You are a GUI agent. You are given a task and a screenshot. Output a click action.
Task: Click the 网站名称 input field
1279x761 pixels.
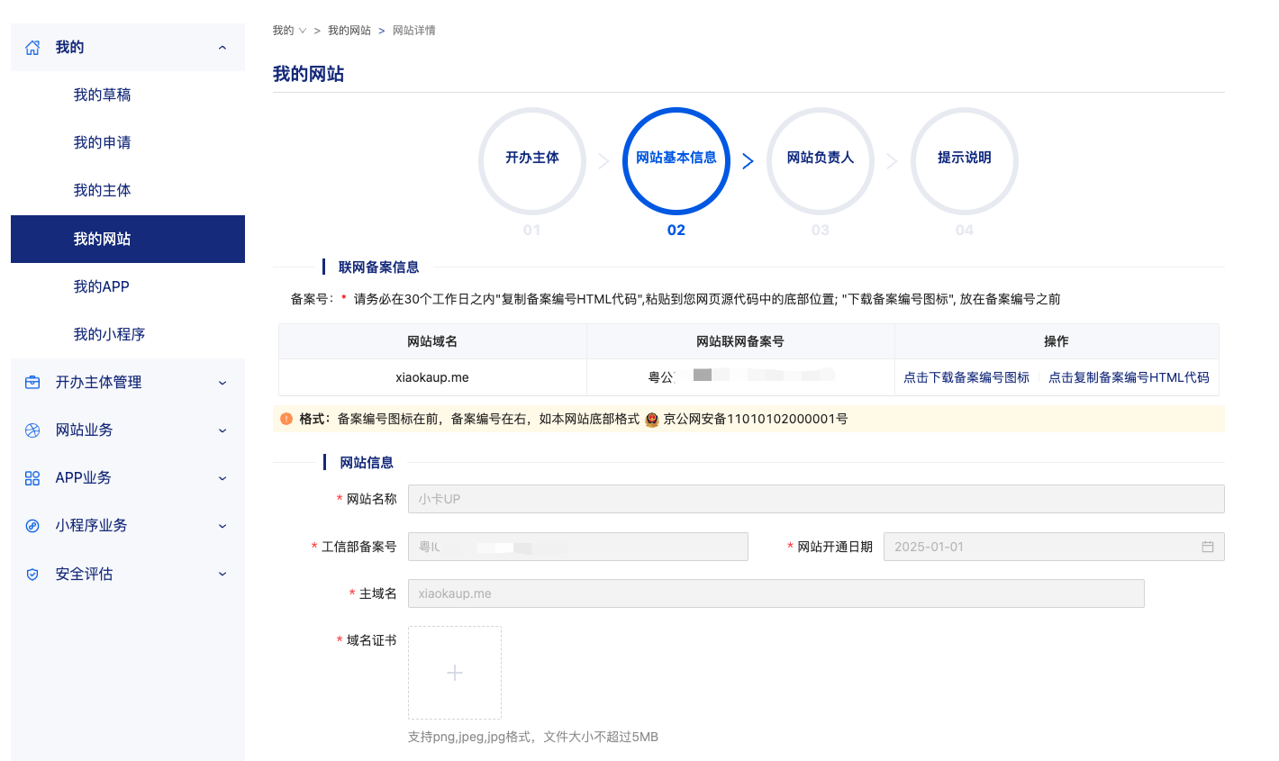click(816, 499)
